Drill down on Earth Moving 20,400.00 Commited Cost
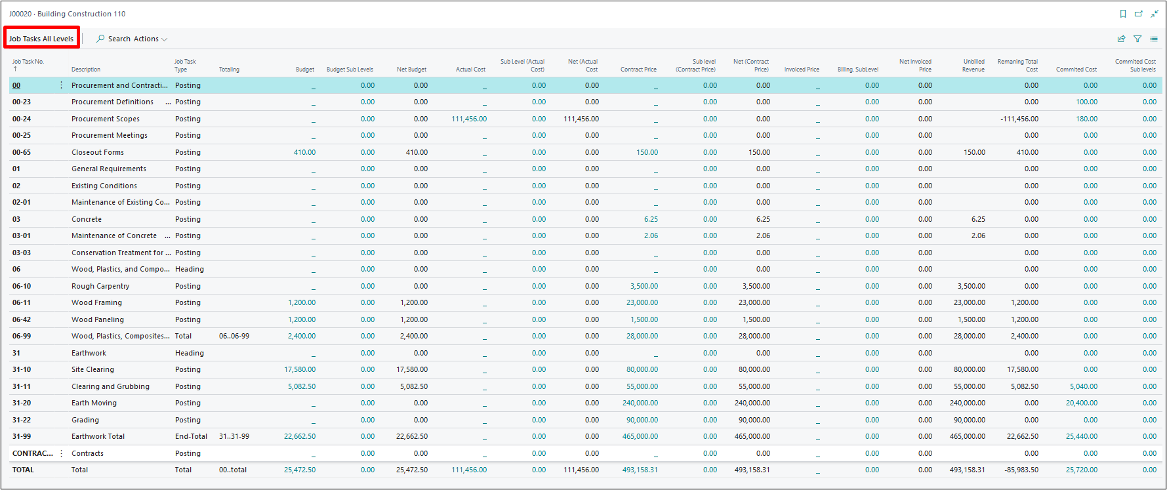 pyautogui.click(x=1081, y=403)
